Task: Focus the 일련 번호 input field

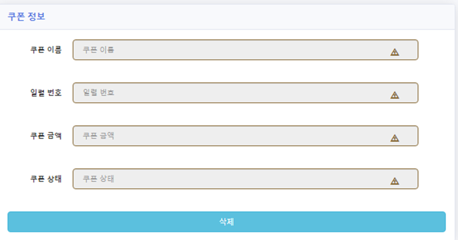Action: point(245,93)
